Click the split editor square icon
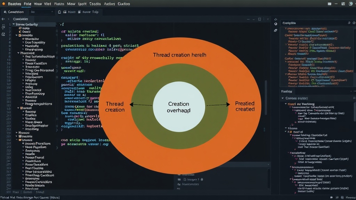The image size is (356, 200). coord(259,19)
